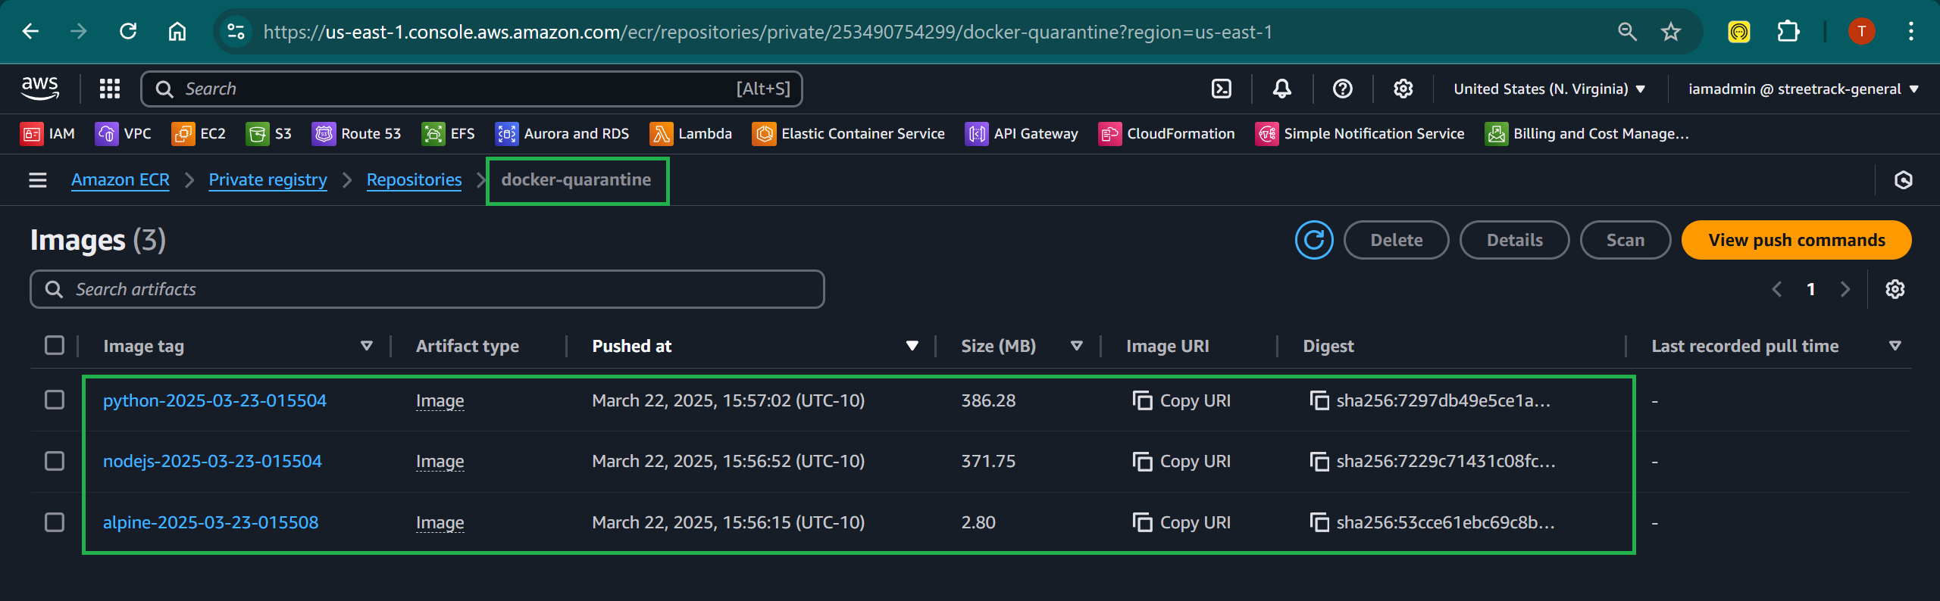Open table preferences gear icon
Viewport: 1940px width, 601px height.
tap(1895, 289)
